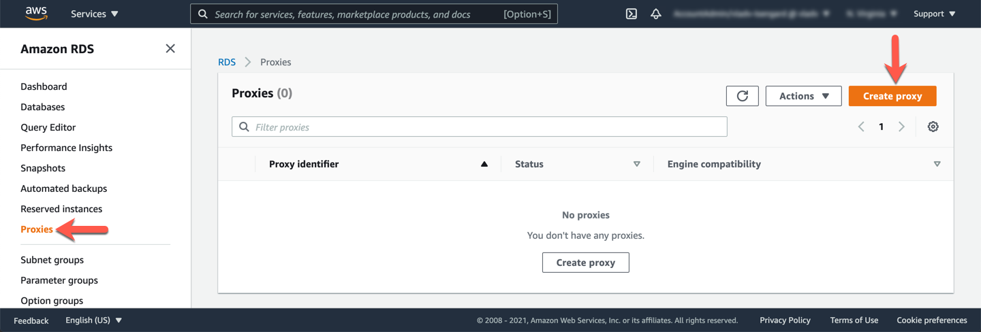Select Performance Insights in sidebar
The width and height of the screenshot is (981, 332).
66,148
